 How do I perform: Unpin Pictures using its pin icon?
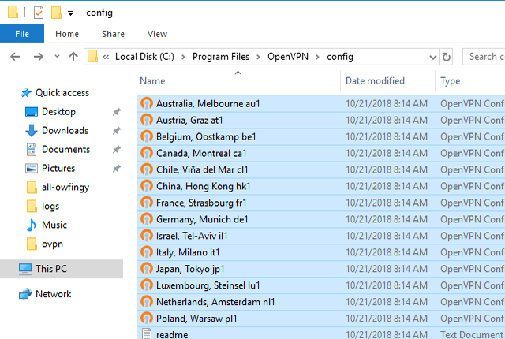[x=117, y=168]
